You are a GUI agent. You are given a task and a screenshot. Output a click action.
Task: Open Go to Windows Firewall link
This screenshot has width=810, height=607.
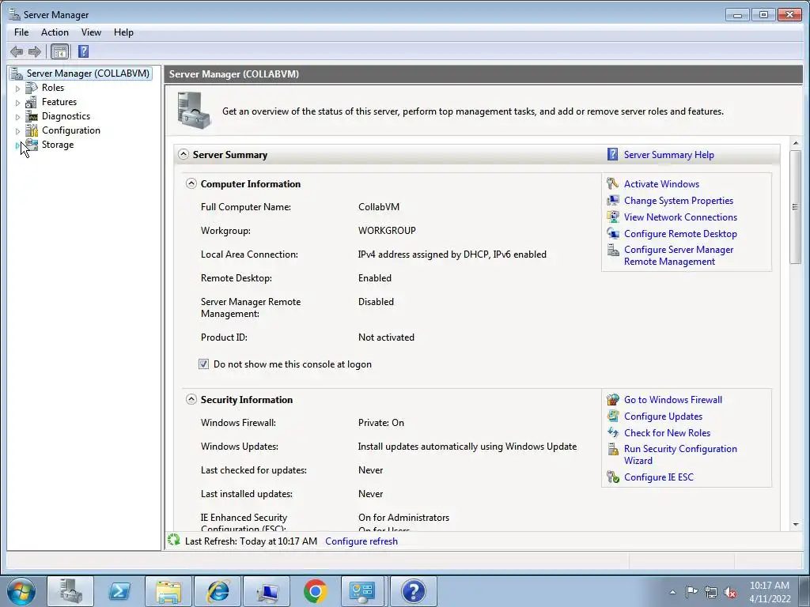[672, 399]
